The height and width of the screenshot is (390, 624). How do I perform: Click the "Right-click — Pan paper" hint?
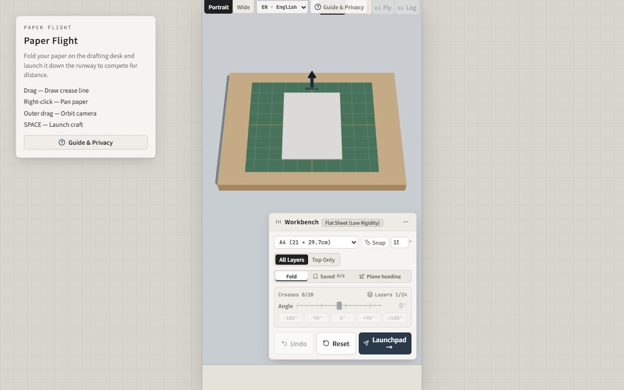point(56,101)
